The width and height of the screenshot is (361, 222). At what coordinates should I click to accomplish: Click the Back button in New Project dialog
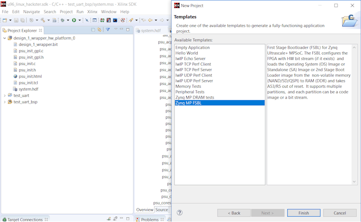(234, 213)
